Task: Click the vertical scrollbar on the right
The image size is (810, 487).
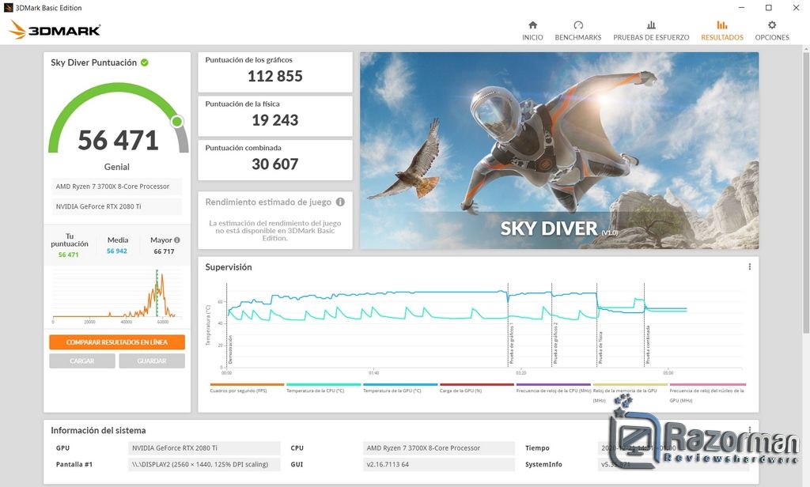Action: [x=806, y=191]
